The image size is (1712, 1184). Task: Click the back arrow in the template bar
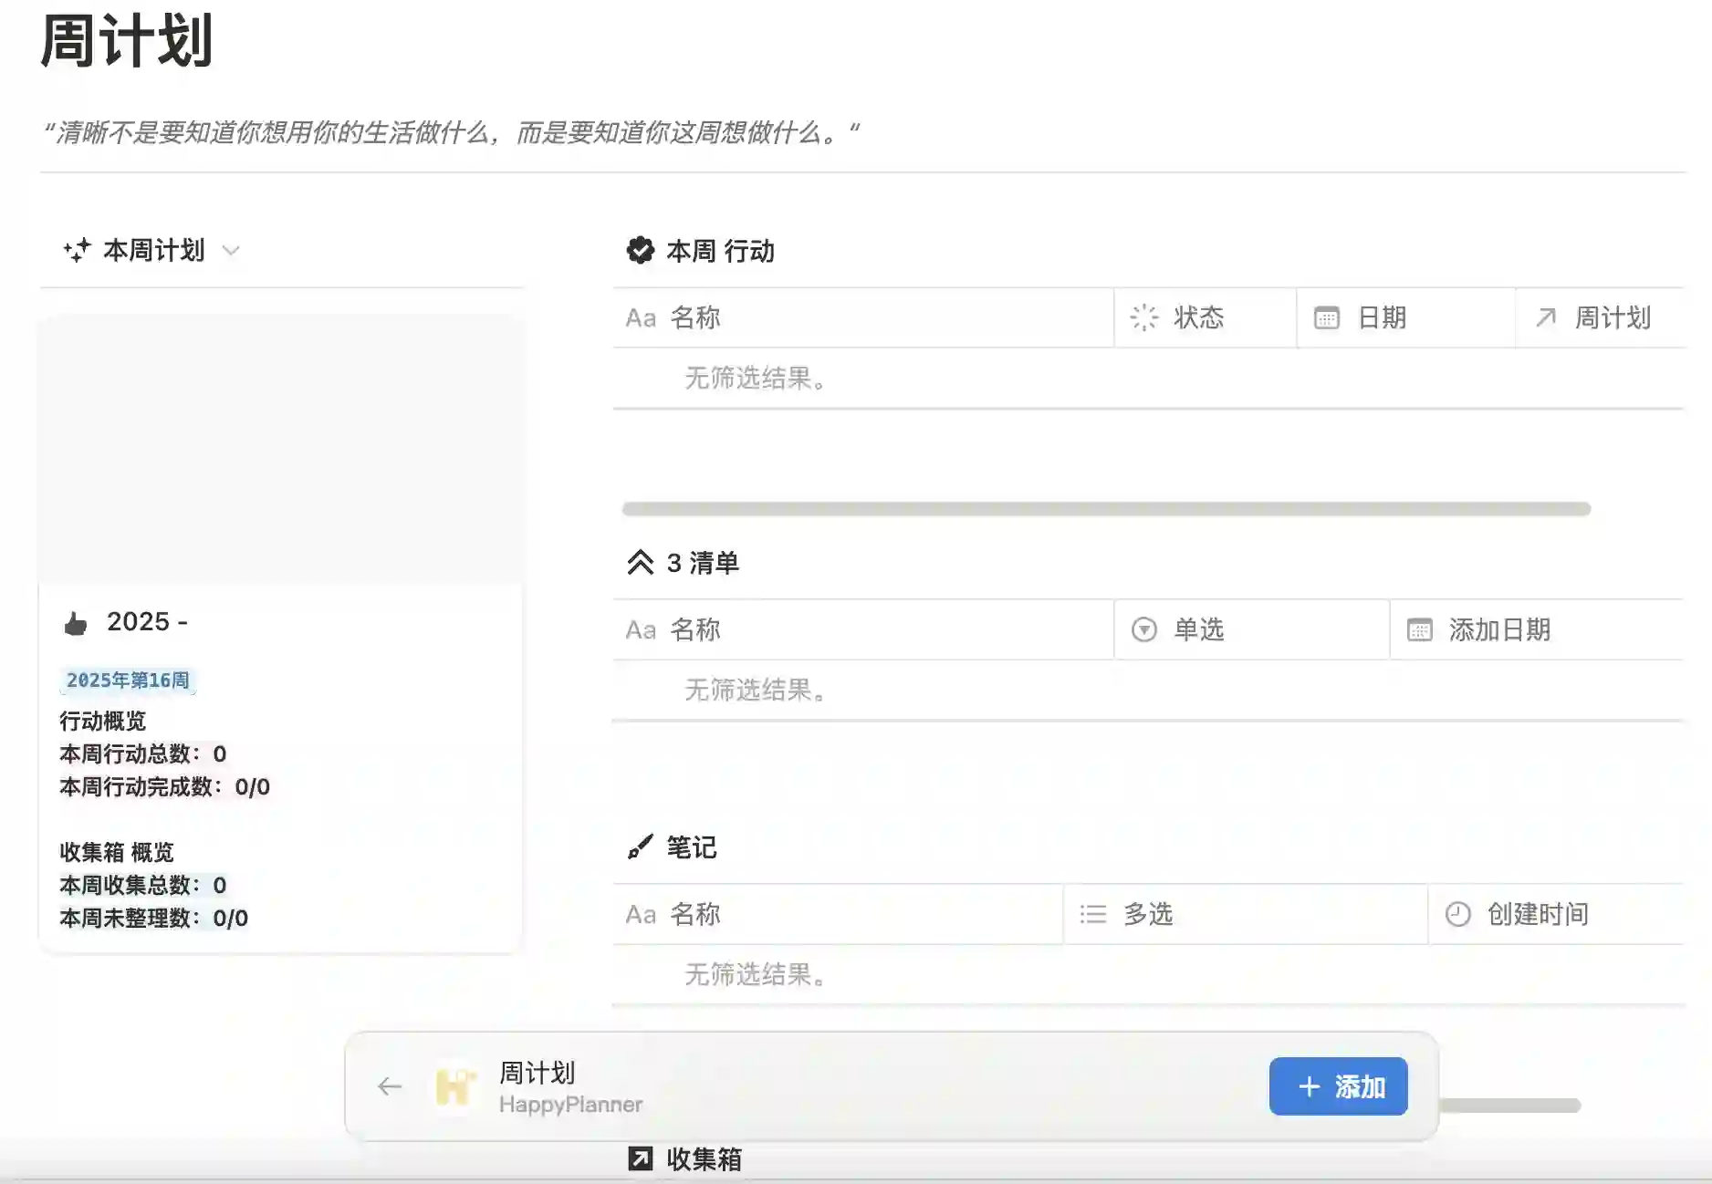click(x=390, y=1086)
